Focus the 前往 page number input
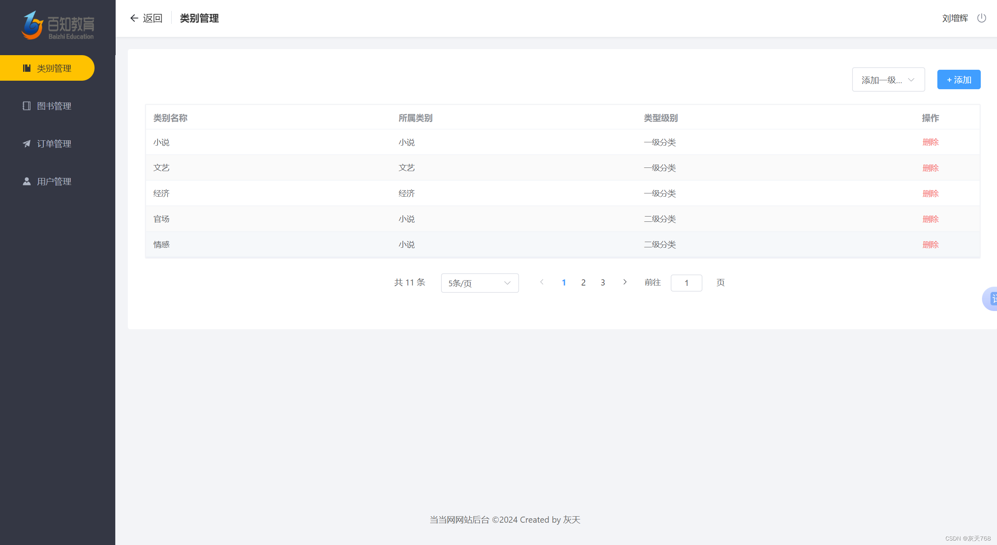The height and width of the screenshot is (545, 997). [686, 283]
